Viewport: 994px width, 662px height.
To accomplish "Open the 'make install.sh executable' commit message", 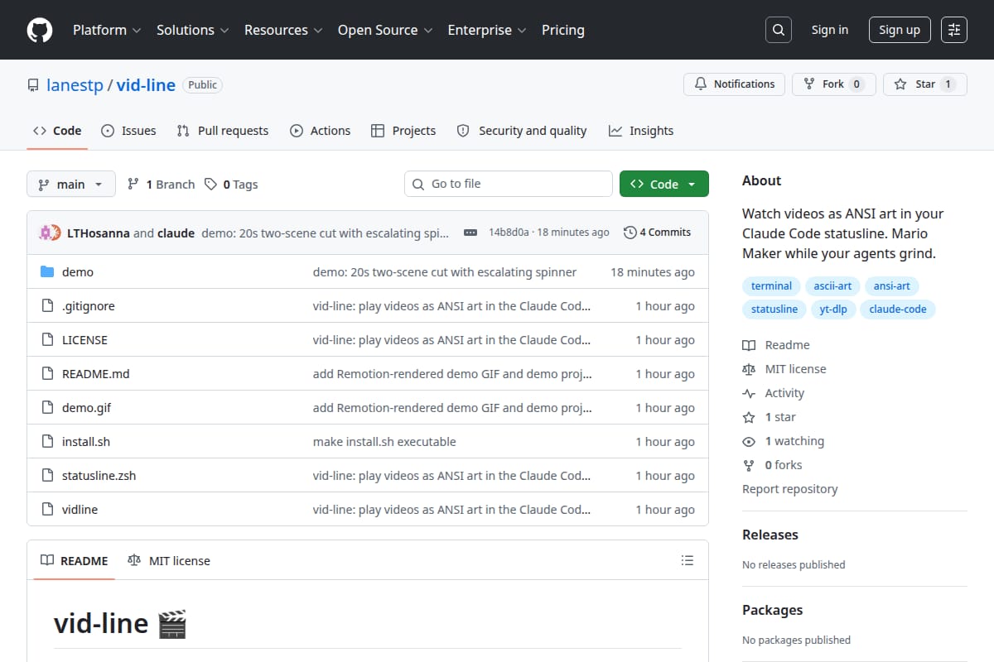I will point(384,442).
